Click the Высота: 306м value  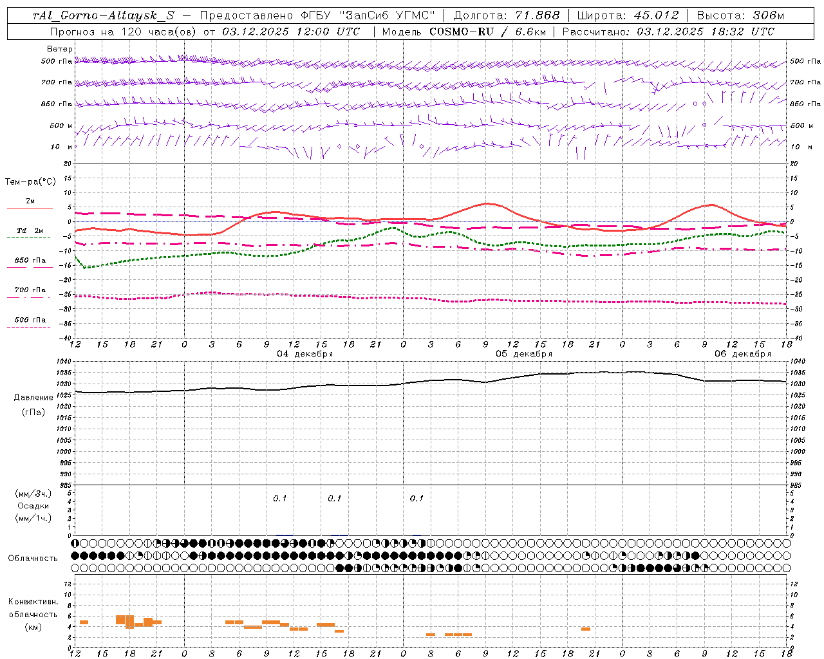pyautogui.click(x=740, y=15)
